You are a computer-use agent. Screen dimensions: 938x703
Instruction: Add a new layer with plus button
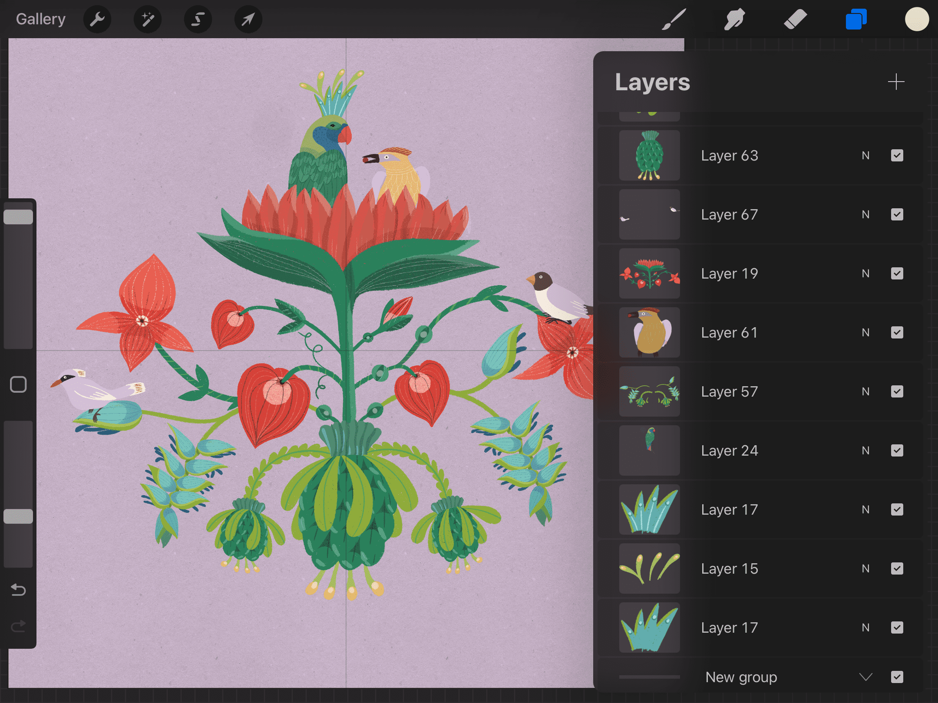pos(896,82)
